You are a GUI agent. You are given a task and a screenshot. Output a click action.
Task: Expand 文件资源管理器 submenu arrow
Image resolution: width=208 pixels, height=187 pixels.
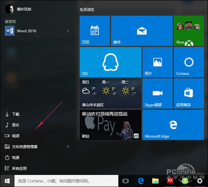tap(68, 147)
